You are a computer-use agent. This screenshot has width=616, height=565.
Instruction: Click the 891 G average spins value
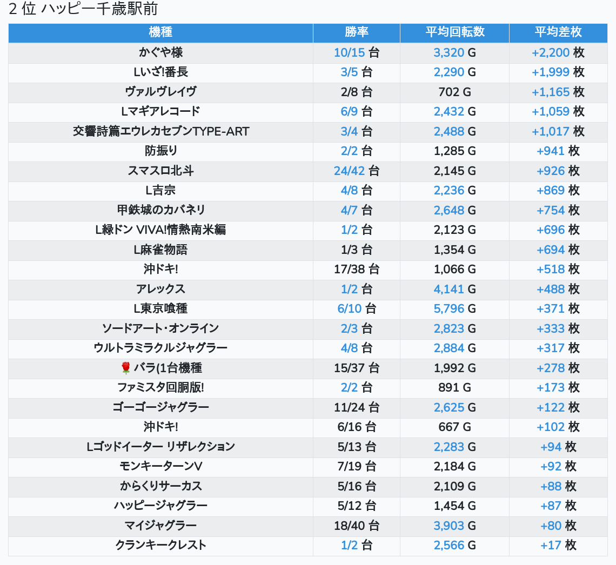pos(454,387)
